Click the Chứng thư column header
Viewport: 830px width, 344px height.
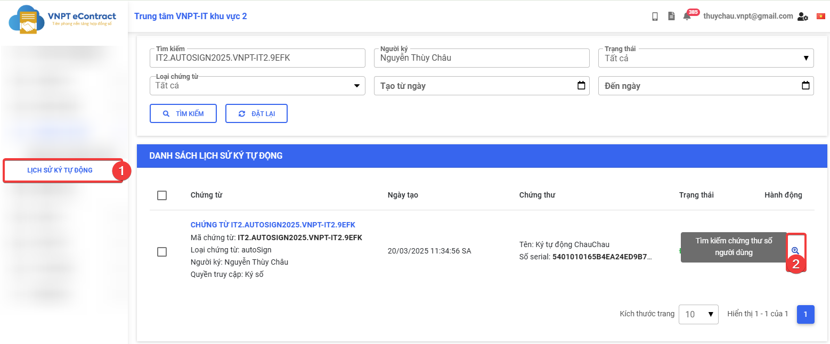[x=537, y=195]
